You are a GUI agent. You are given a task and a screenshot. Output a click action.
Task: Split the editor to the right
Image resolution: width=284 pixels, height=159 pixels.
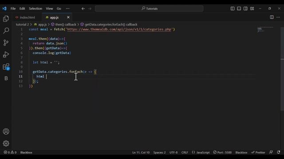[272, 17]
